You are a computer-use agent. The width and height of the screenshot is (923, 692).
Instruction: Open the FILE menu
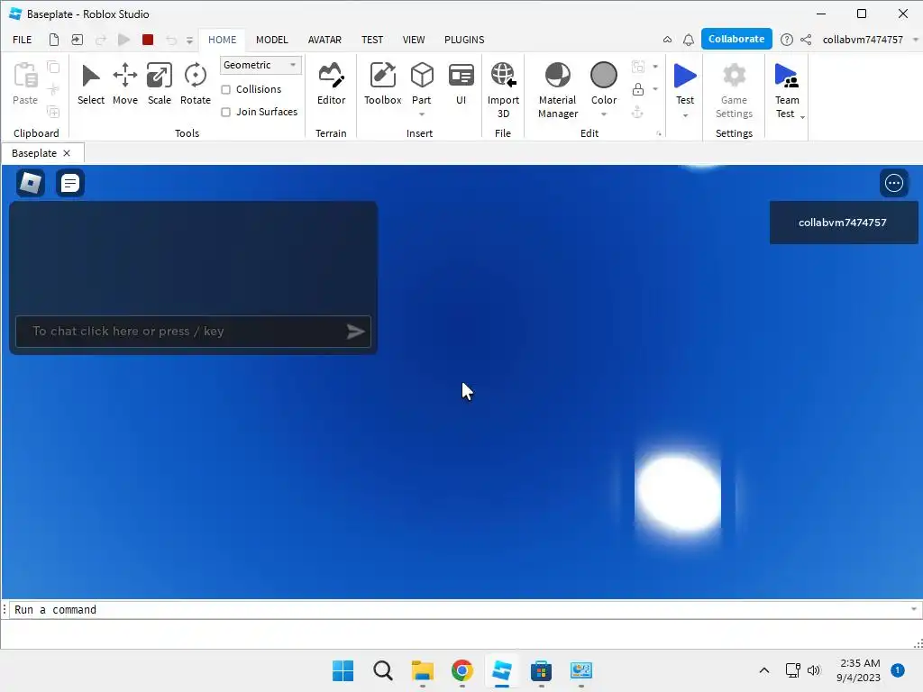(23, 40)
